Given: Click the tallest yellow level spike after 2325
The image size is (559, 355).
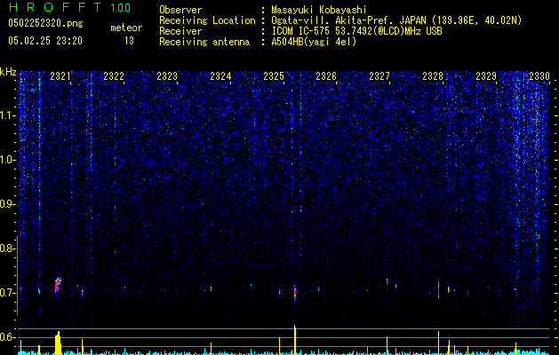Looking at the screenshot, I should coord(295,340).
